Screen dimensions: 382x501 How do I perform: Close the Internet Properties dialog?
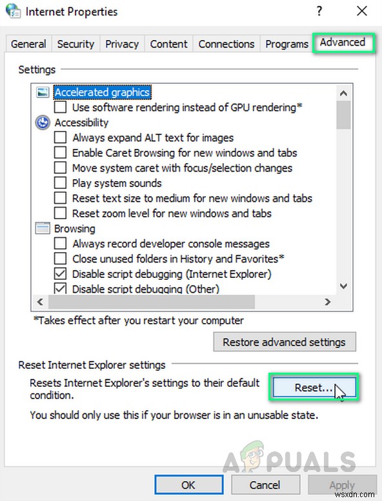click(362, 11)
